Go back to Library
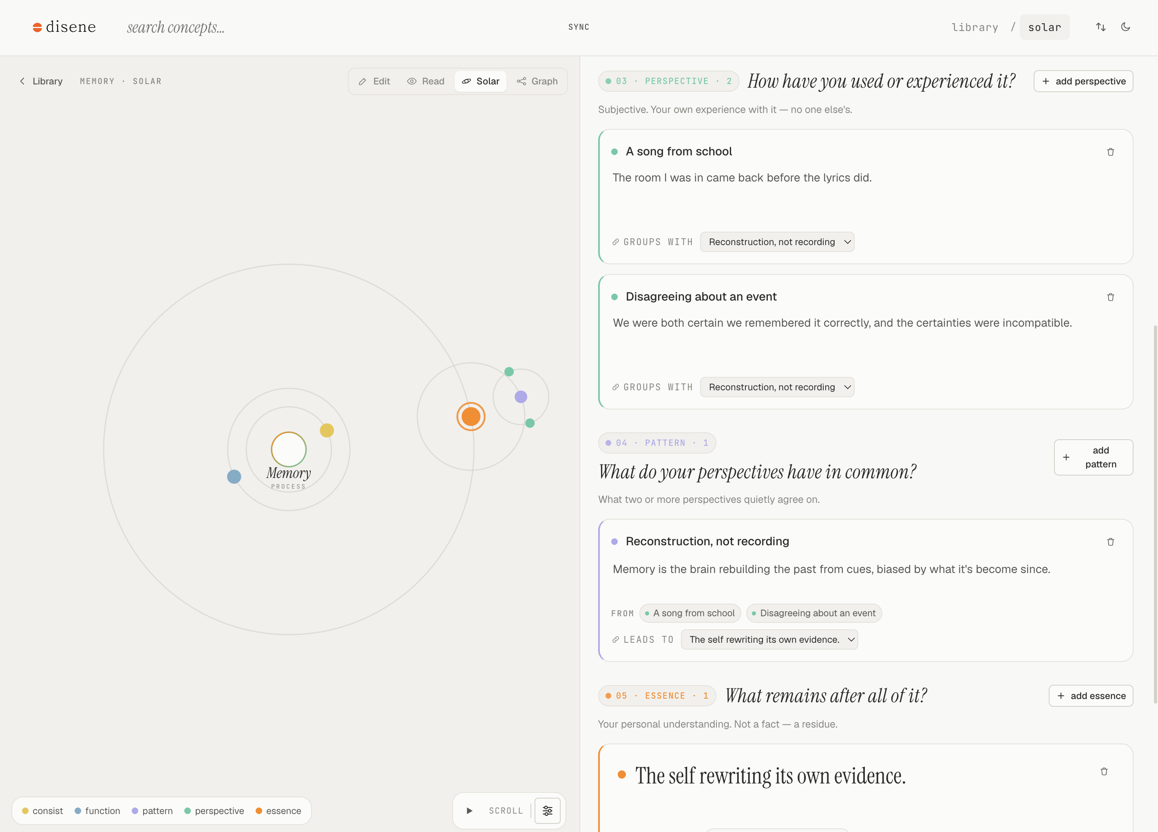 41,81
